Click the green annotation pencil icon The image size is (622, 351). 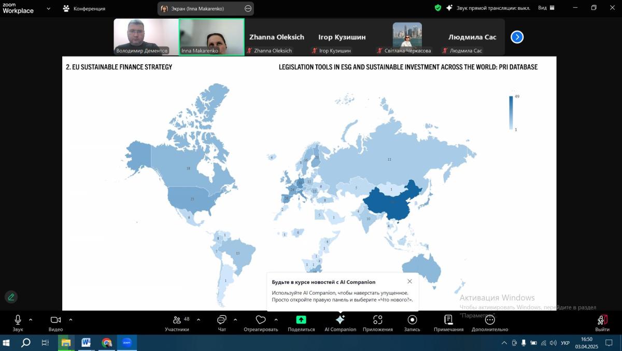point(11,297)
